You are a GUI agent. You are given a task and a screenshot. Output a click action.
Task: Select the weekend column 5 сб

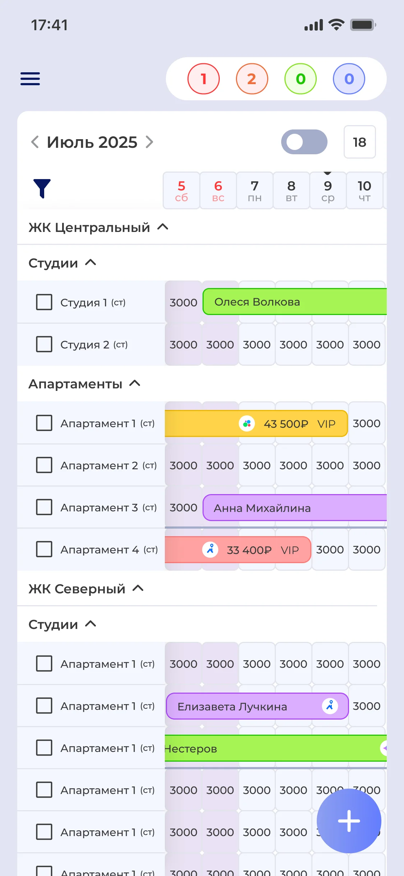[181, 191]
